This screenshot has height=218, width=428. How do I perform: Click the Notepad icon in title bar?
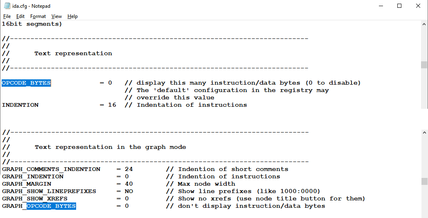pyautogui.click(x=7, y=6)
